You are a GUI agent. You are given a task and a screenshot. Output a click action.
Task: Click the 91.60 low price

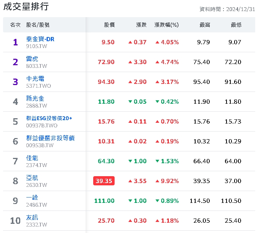(233, 82)
